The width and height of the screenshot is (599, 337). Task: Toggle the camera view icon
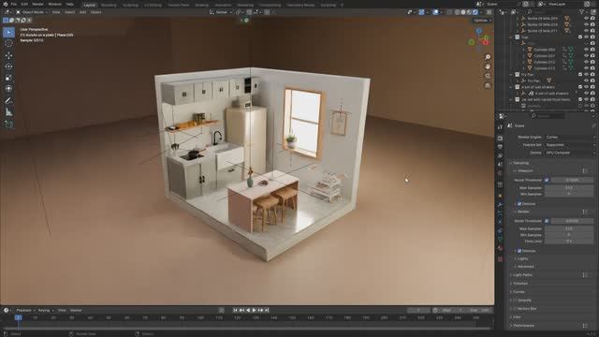[488, 76]
